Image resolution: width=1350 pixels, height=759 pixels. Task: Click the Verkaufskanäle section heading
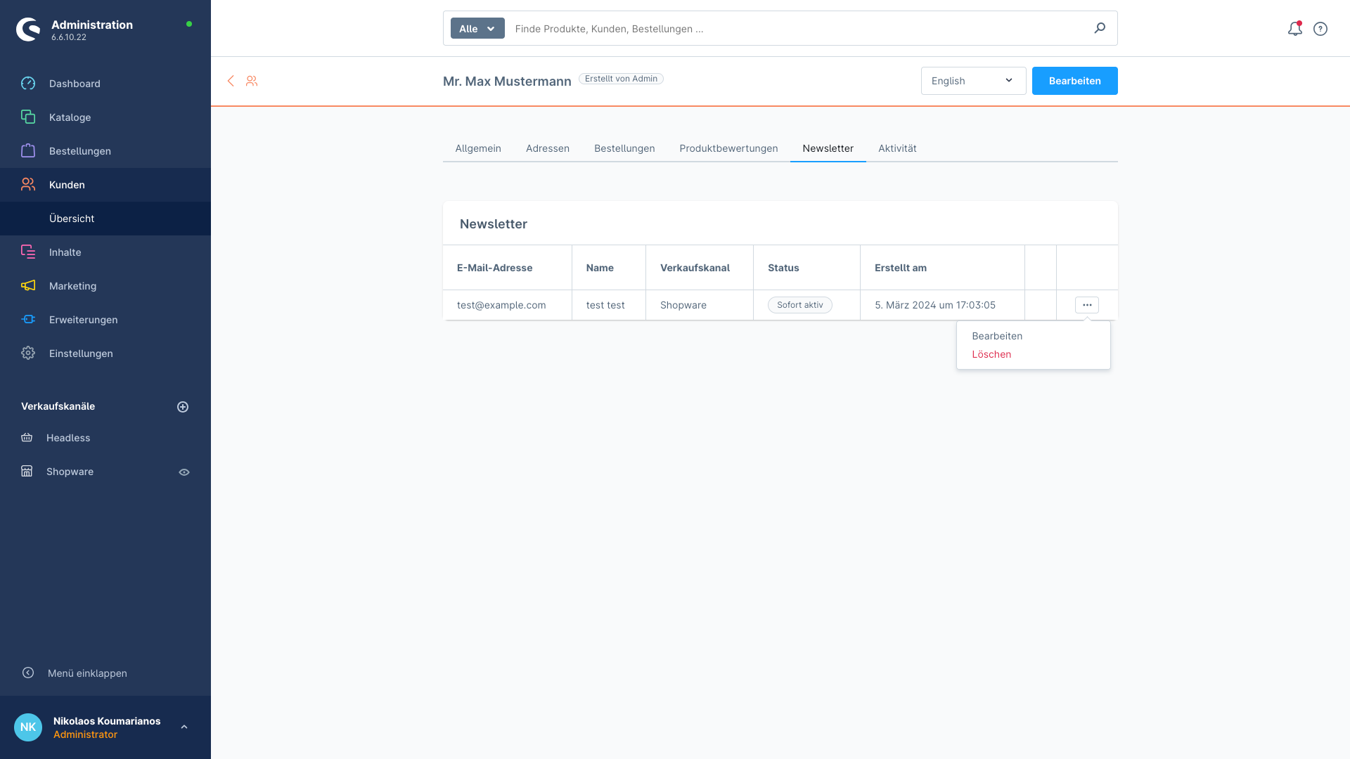(58, 406)
